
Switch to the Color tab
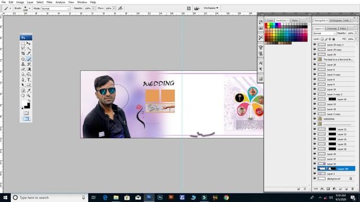pyautogui.click(x=270, y=20)
